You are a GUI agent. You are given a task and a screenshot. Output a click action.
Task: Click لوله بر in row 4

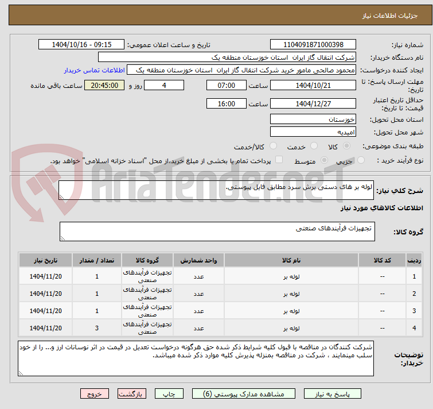pyautogui.click(x=291, y=328)
